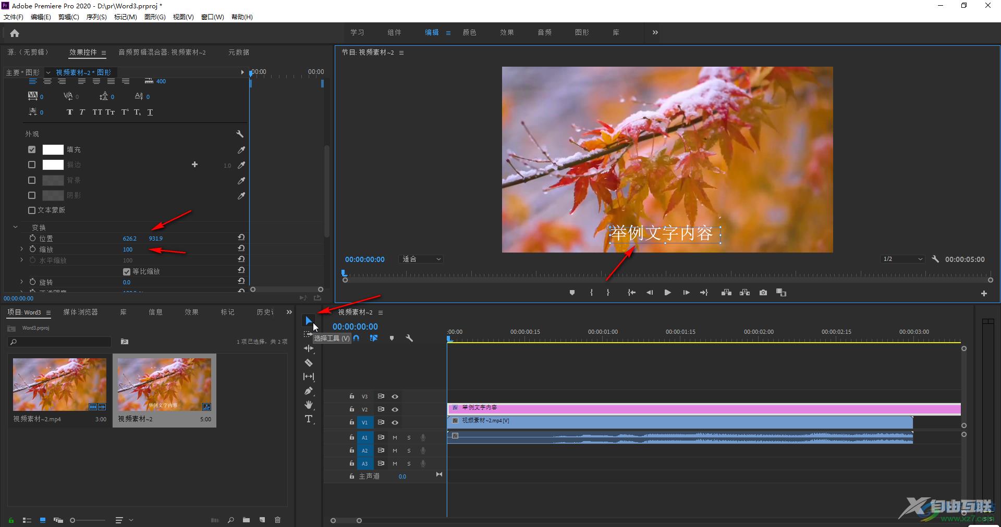Go to In point
This screenshot has width=1001, height=527.
(x=631, y=293)
